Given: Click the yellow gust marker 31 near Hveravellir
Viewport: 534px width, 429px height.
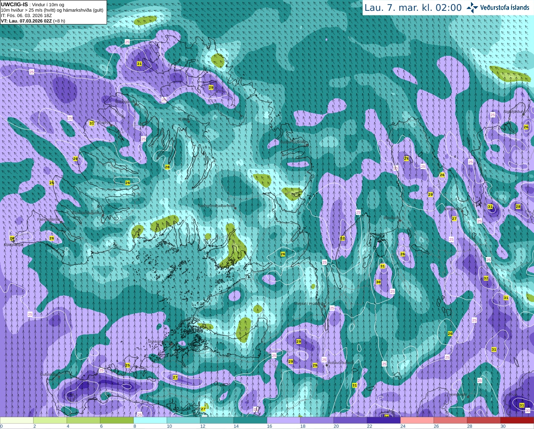Looking at the screenshot, I should pyautogui.click(x=522, y=405).
